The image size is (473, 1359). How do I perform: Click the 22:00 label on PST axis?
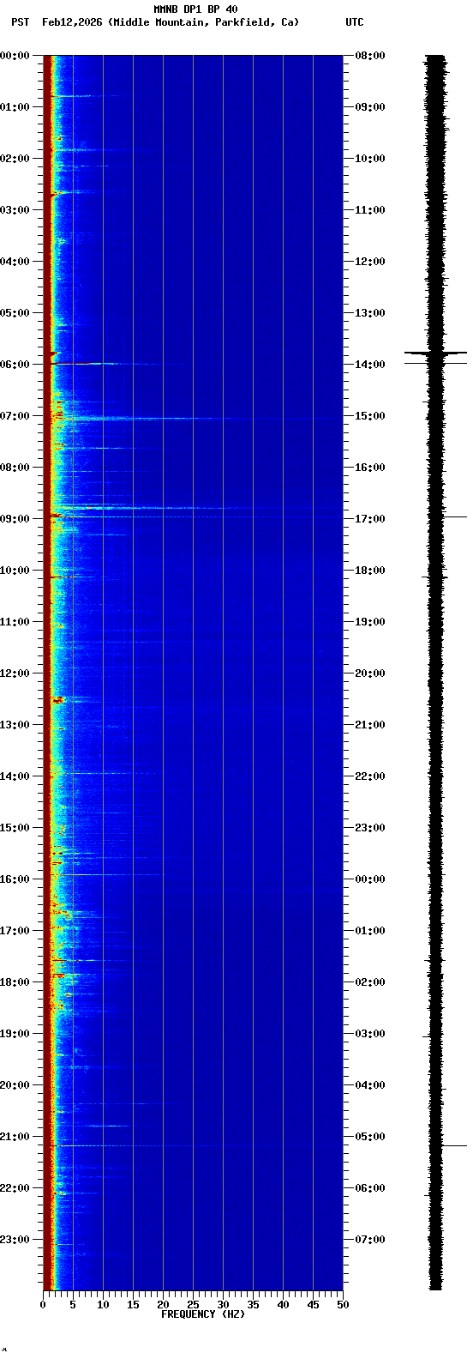click(15, 1188)
